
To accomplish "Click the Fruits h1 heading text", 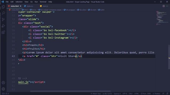I will [x=33, y=49].
